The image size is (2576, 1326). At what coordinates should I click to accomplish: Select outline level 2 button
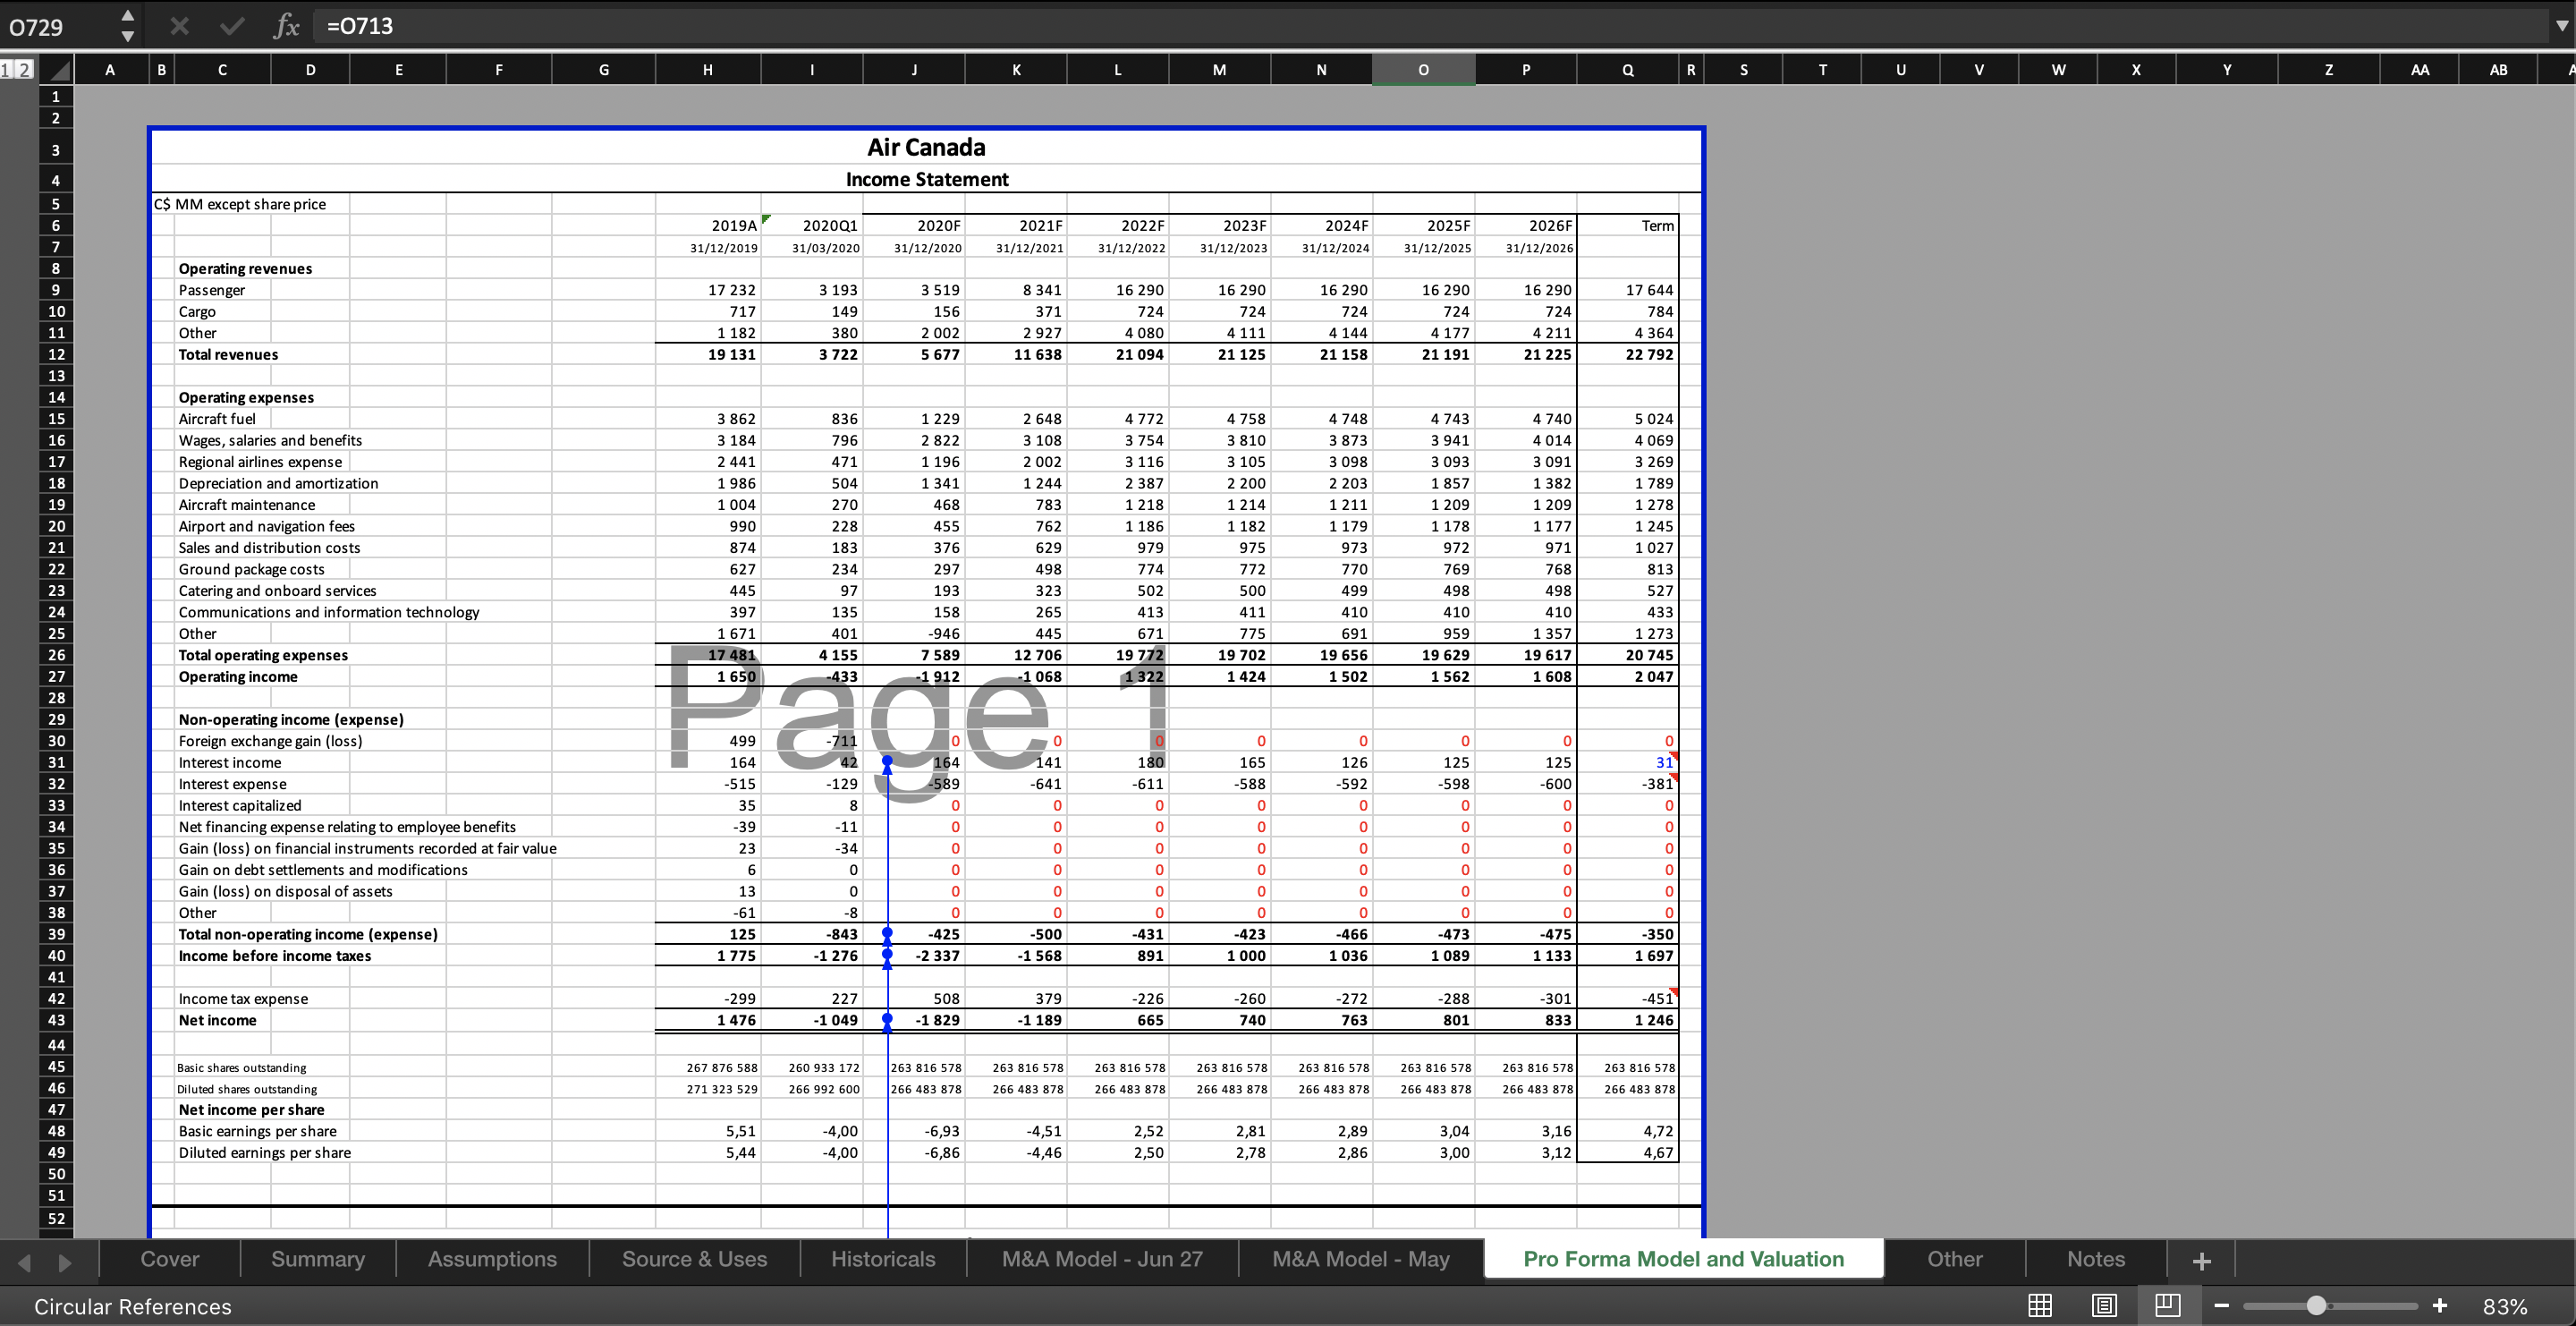24,69
